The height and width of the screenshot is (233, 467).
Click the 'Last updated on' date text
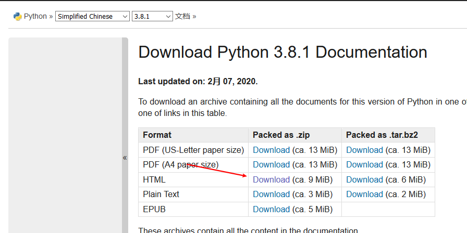pyautogui.click(x=198, y=82)
